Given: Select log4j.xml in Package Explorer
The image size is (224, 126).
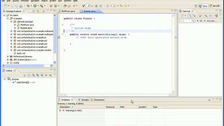Looking at the screenshot, I should tap(21, 53).
